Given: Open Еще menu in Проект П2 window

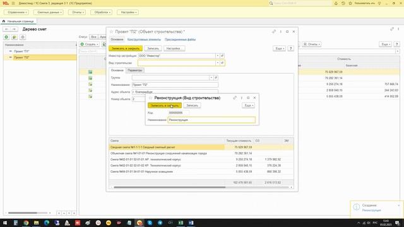Looking at the screenshot, I should [x=279, y=49].
